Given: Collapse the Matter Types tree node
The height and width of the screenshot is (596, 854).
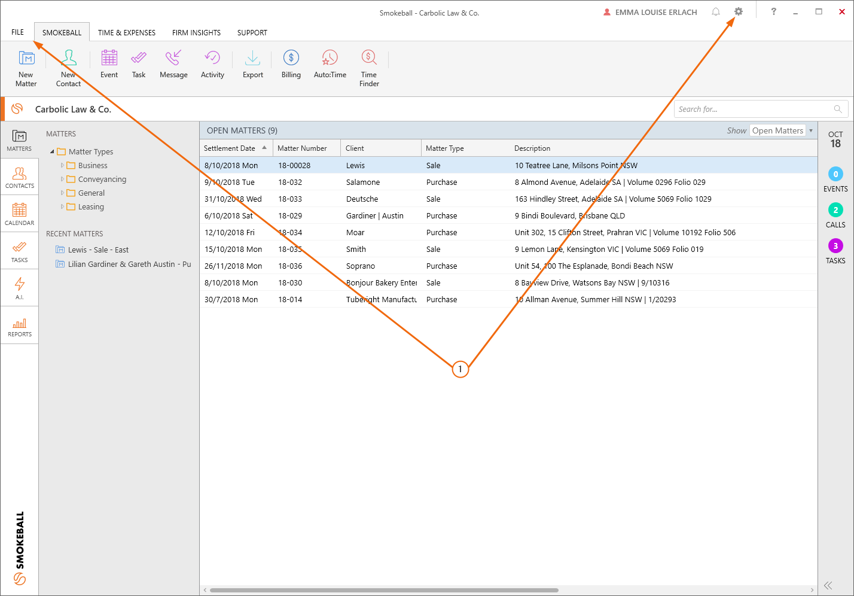Looking at the screenshot, I should [x=52, y=152].
